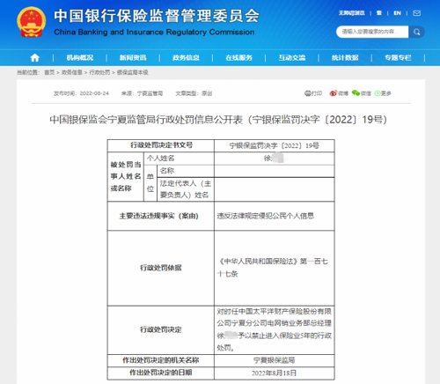
Task: Click the cell value 宁夏银保监局
Action: [275, 360]
